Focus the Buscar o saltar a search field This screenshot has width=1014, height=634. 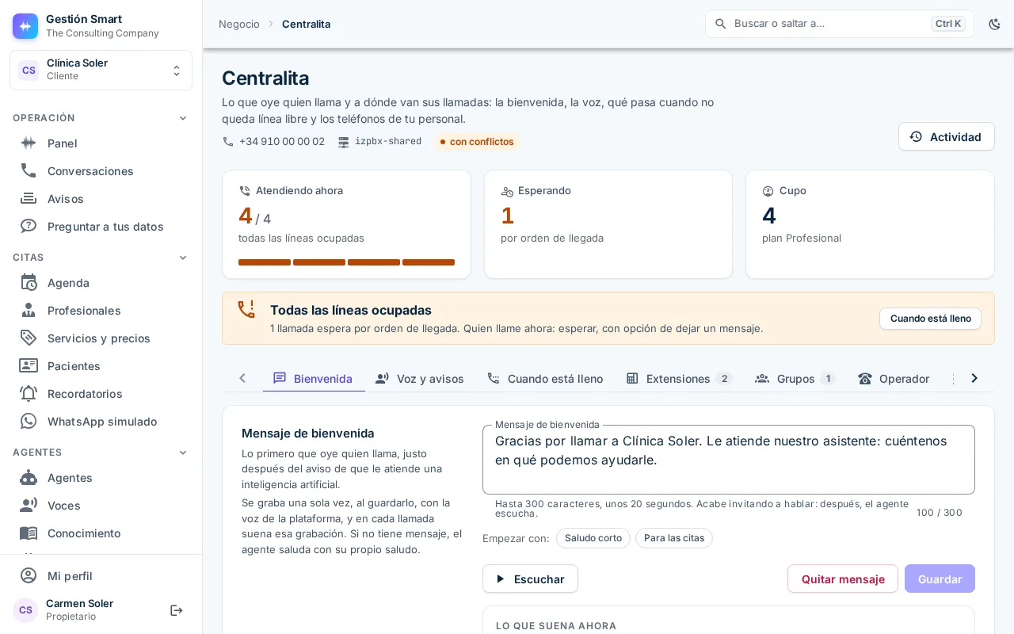tap(840, 24)
